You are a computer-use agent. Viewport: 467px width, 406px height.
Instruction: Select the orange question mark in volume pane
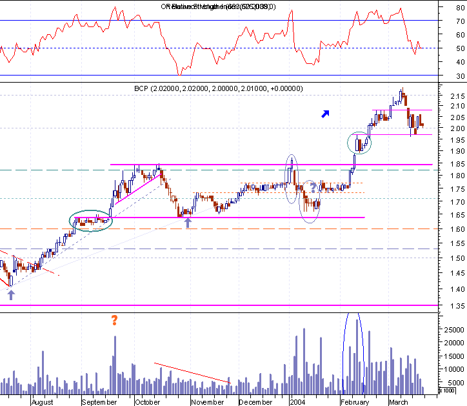114,320
